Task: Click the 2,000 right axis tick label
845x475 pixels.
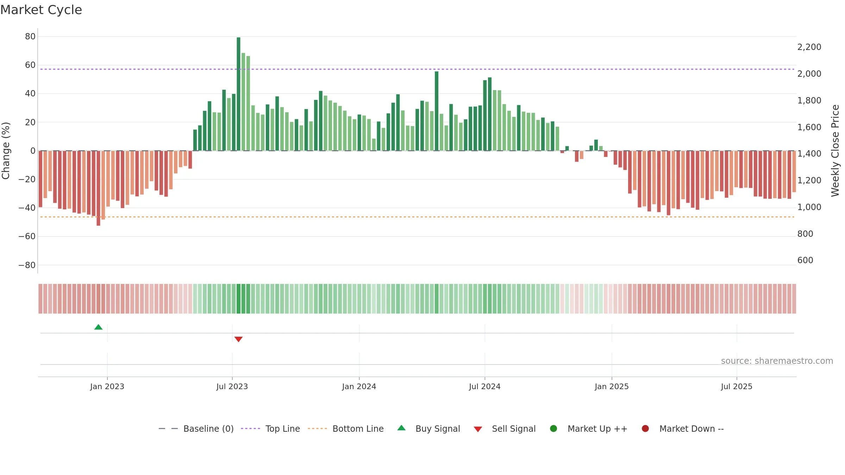Action: [x=809, y=74]
